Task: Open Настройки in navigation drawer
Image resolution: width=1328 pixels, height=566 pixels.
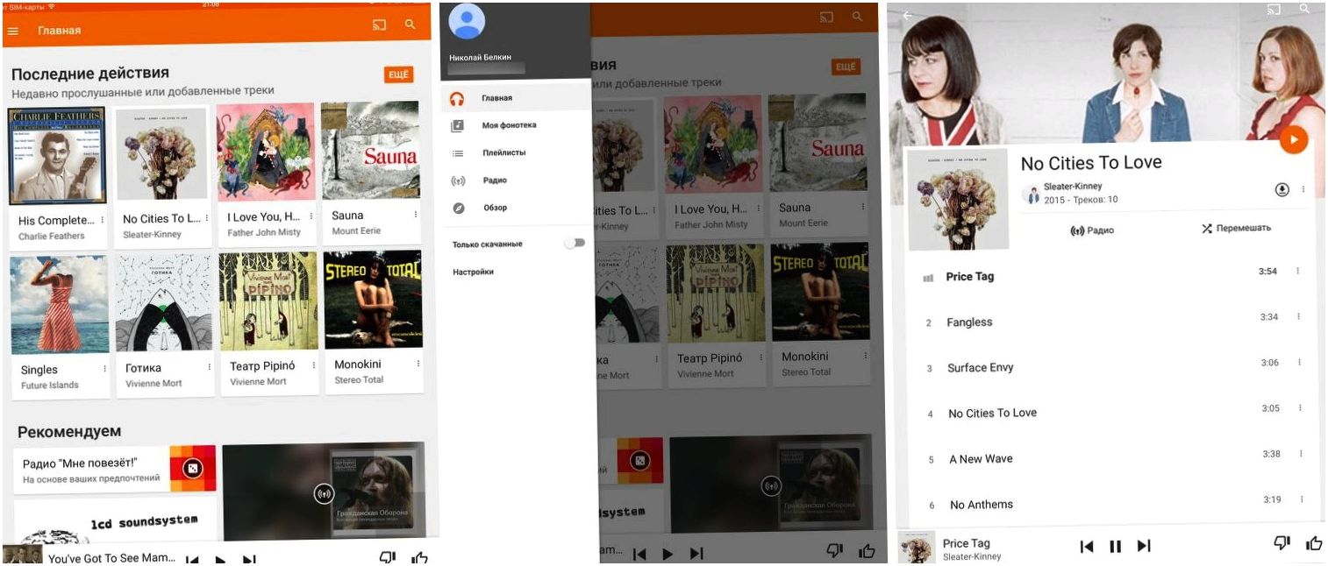Action: [x=474, y=272]
